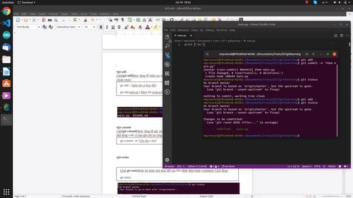Open VS Code File menu
Viewport: 353px width, 198px height.
click(x=166, y=30)
